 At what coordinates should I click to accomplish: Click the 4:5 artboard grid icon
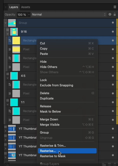click(x=8, y=74)
